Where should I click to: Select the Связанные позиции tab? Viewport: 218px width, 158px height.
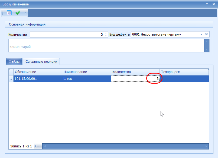[x=41, y=62]
